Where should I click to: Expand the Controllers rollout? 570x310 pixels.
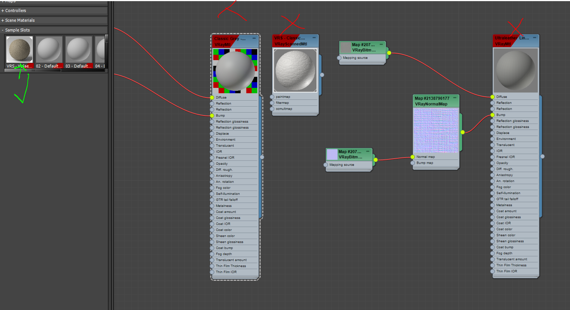(x=54, y=11)
